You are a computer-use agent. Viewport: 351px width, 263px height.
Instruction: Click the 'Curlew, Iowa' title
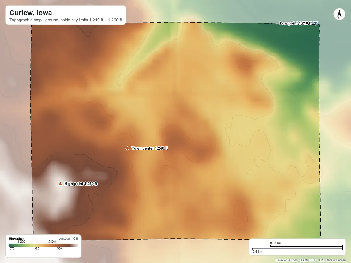[31, 13]
